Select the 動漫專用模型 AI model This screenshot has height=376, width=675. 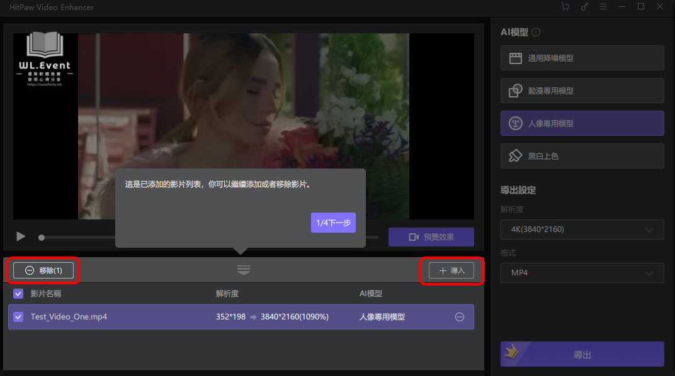coord(582,91)
